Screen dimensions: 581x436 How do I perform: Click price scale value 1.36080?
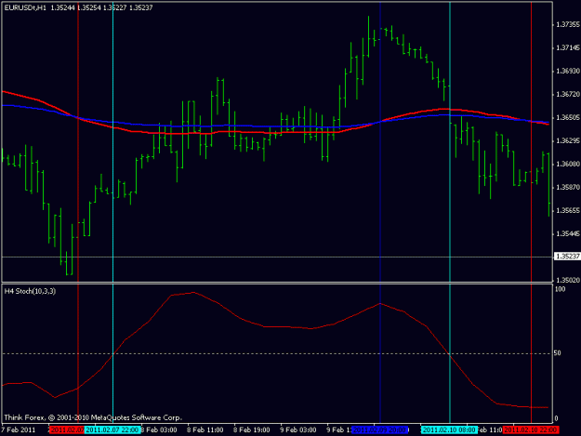coord(568,165)
